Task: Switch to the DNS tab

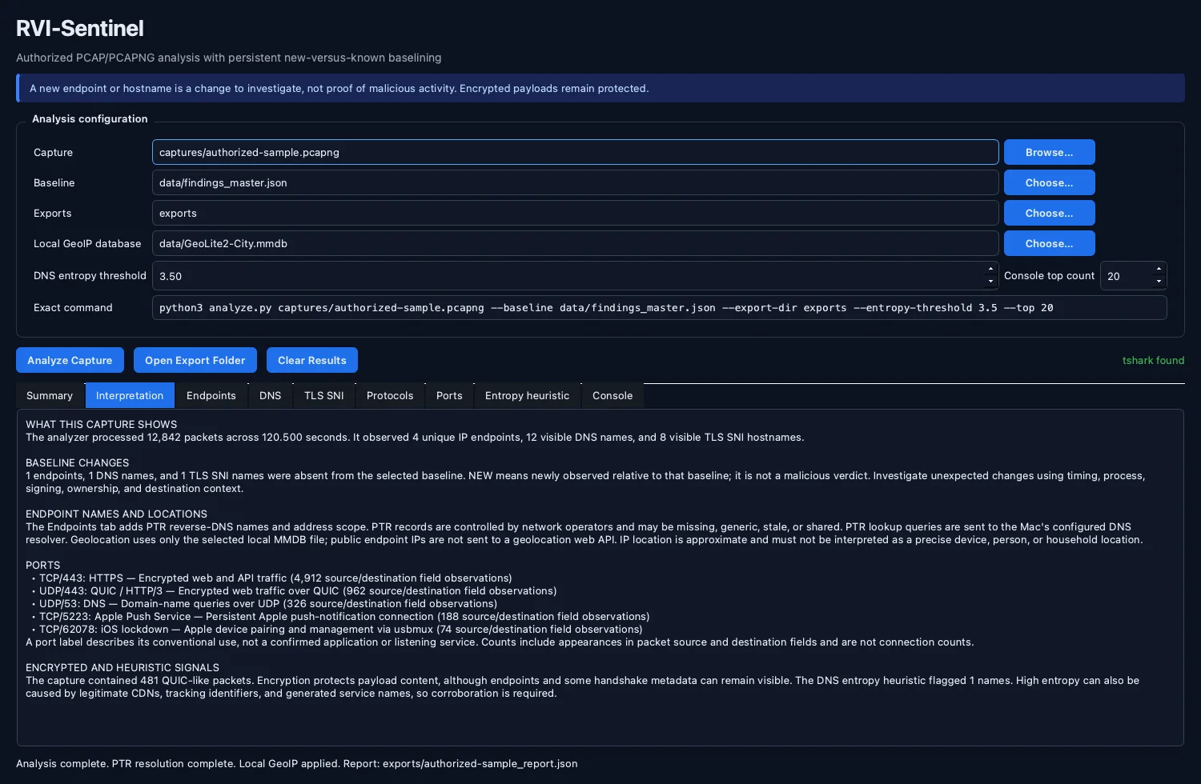Action: (x=271, y=395)
